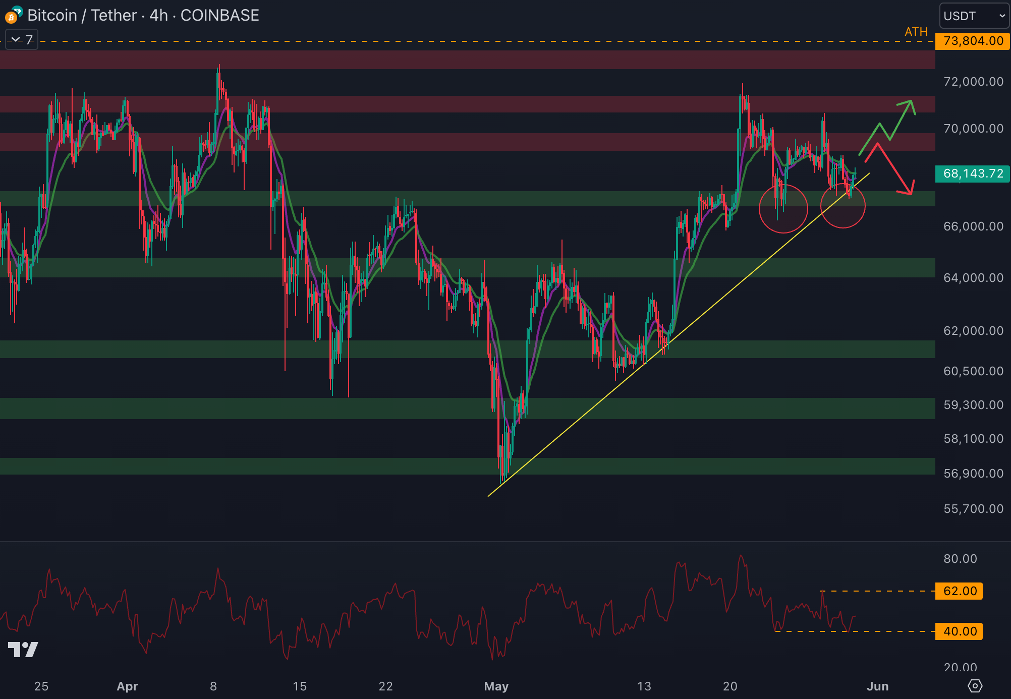Open the chart settings gear icon
Image resolution: width=1011 pixels, height=699 pixels.
(x=975, y=686)
